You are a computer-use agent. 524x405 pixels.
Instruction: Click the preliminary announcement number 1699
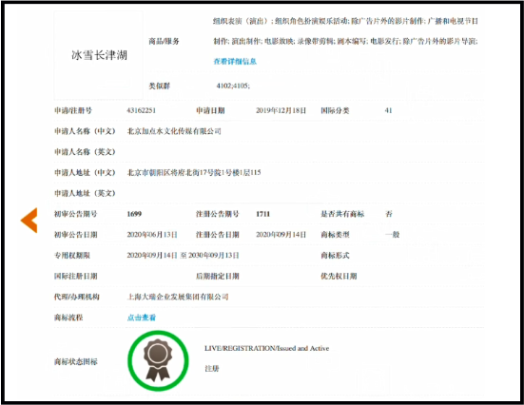click(x=134, y=214)
